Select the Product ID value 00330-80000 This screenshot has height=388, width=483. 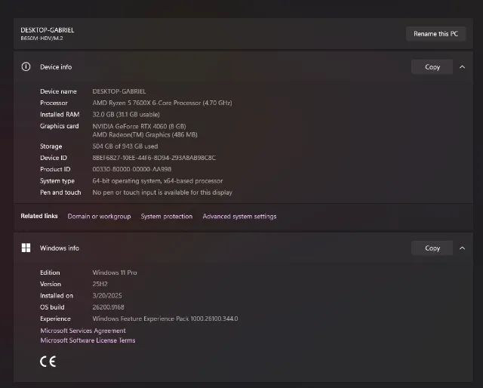[x=132, y=169]
